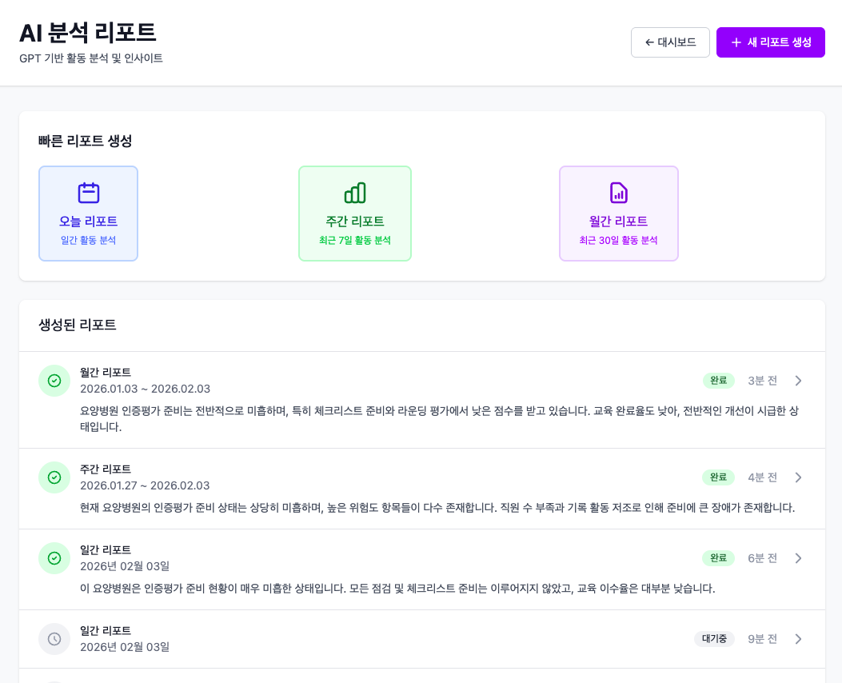
Task: Expand the 주간 리포트 entry via its chevron
Action: [x=798, y=477]
